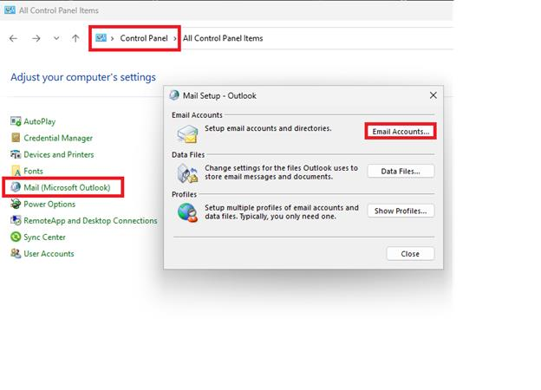
Task: Click the Fonts folder icon
Action: [x=16, y=171]
